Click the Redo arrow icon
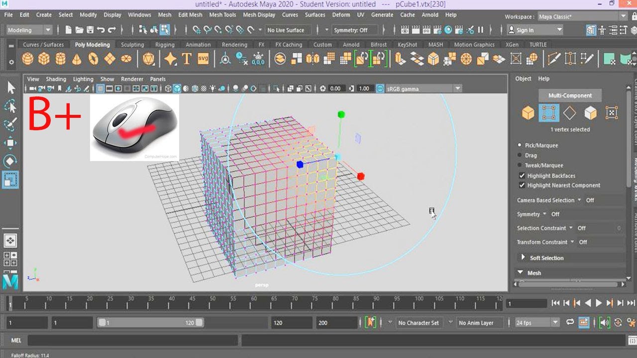 click(x=112, y=30)
